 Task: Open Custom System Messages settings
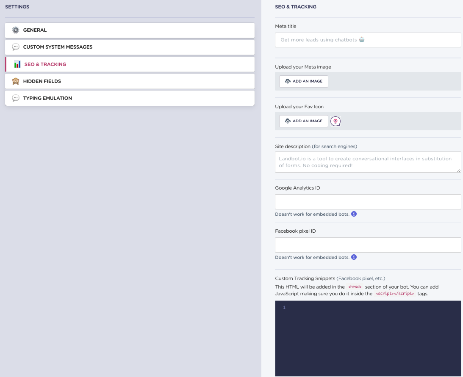130,47
